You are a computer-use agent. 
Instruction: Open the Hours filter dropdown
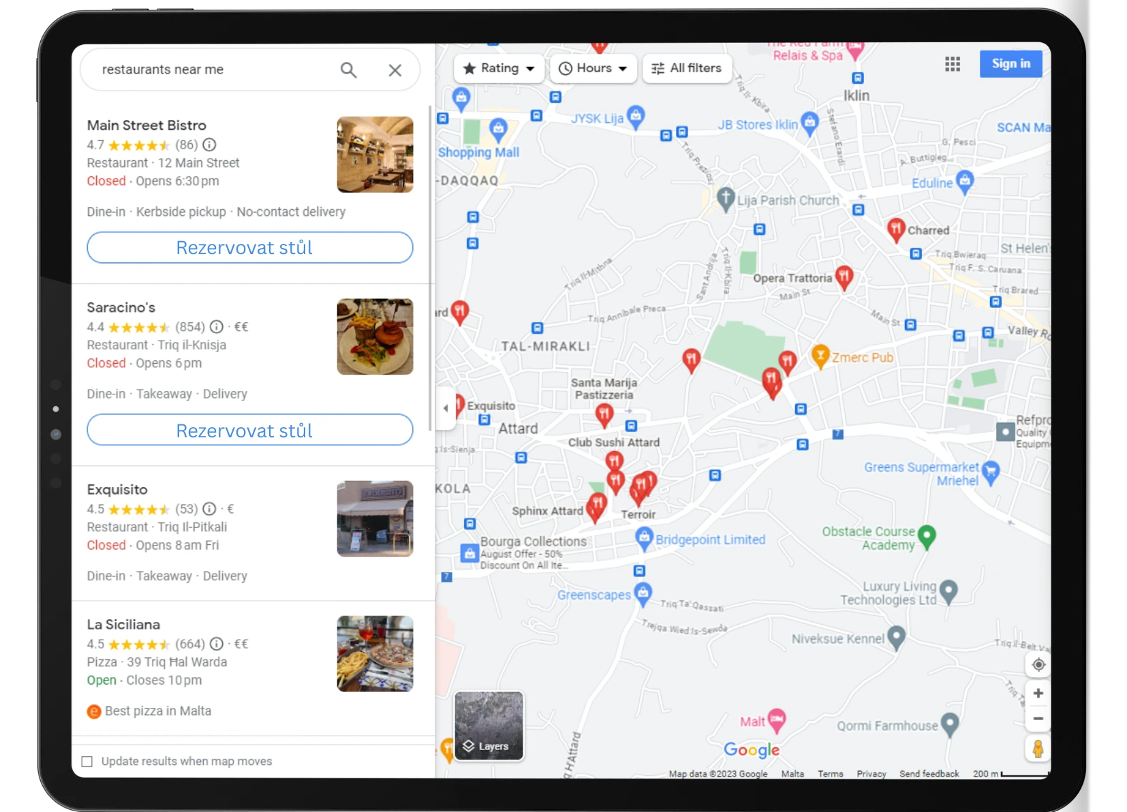(593, 68)
